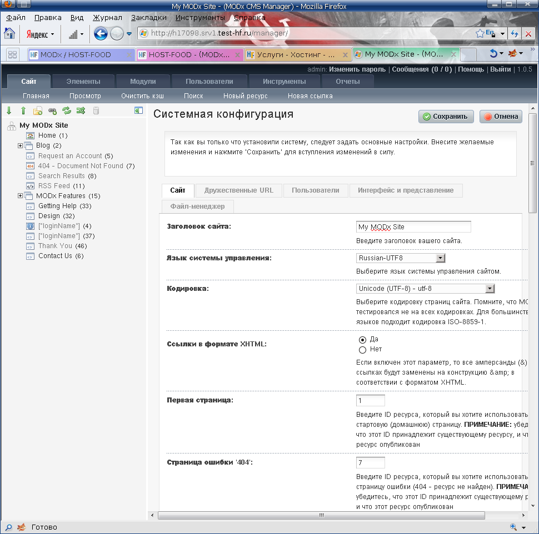Expand all tree nodes with the down arrow icon
Viewport: 539px width, 534px height.
pos(9,110)
